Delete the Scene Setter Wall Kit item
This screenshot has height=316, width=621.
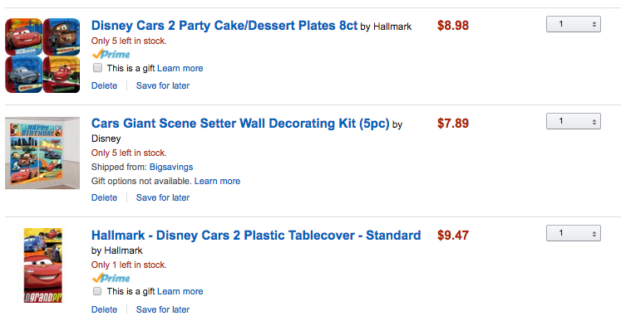tap(105, 197)
